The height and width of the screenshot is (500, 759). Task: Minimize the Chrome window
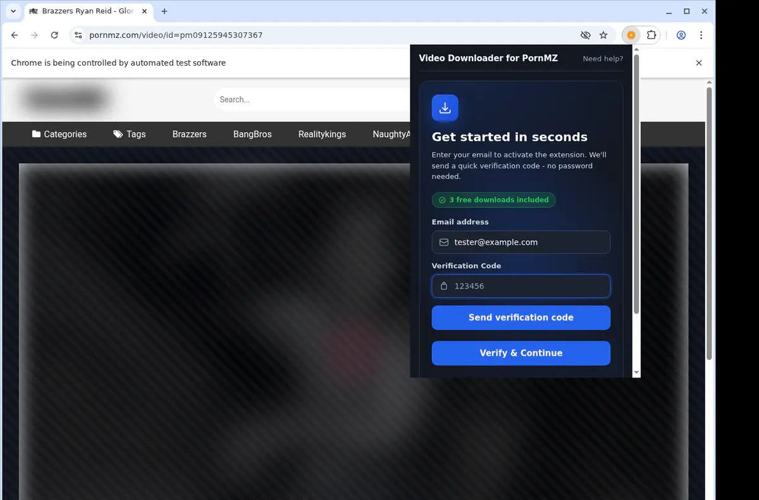click(669, 11)
